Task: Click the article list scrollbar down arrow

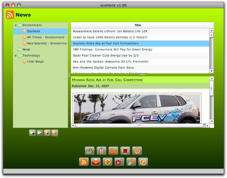Action: pyautogui.click(x=212, y=71)
